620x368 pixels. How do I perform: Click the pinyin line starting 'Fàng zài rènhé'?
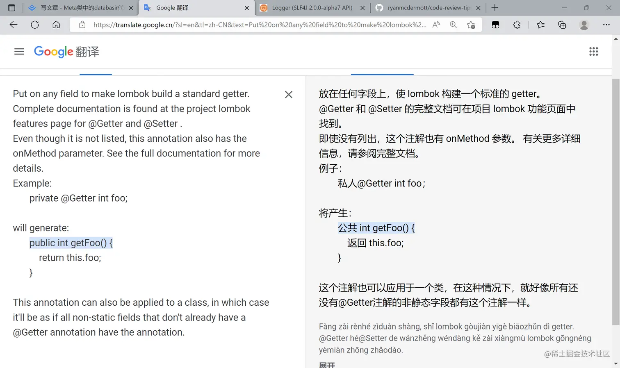[x=447, y=327]
